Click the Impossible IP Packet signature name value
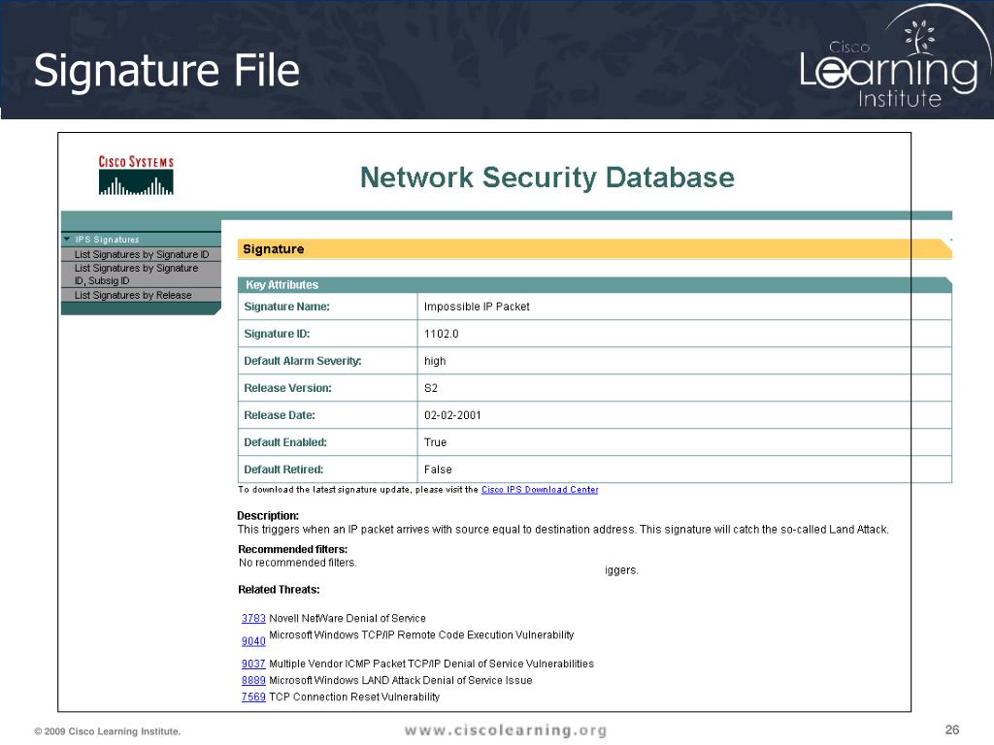 [477, 307]
